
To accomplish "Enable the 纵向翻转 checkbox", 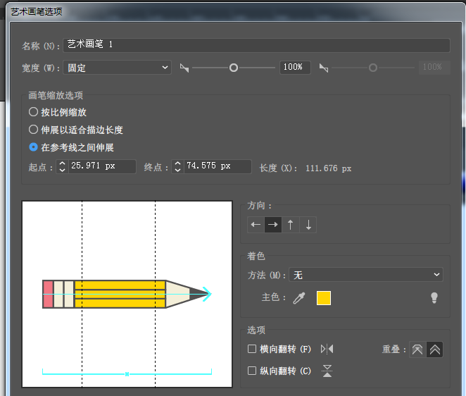I will (252, 371).
